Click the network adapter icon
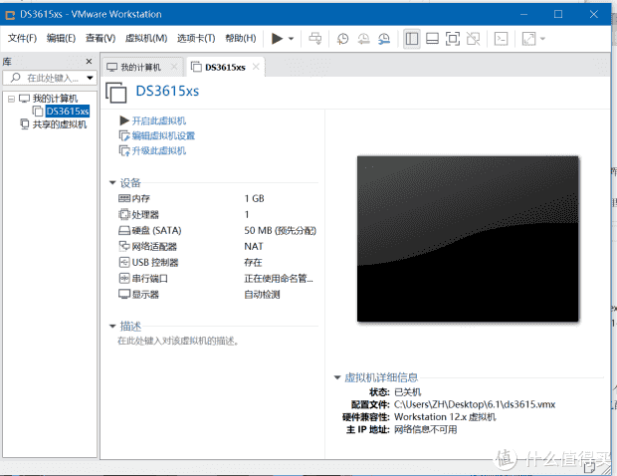The height and width of the screenshot is (476, 617). click(x=124, y=246)
